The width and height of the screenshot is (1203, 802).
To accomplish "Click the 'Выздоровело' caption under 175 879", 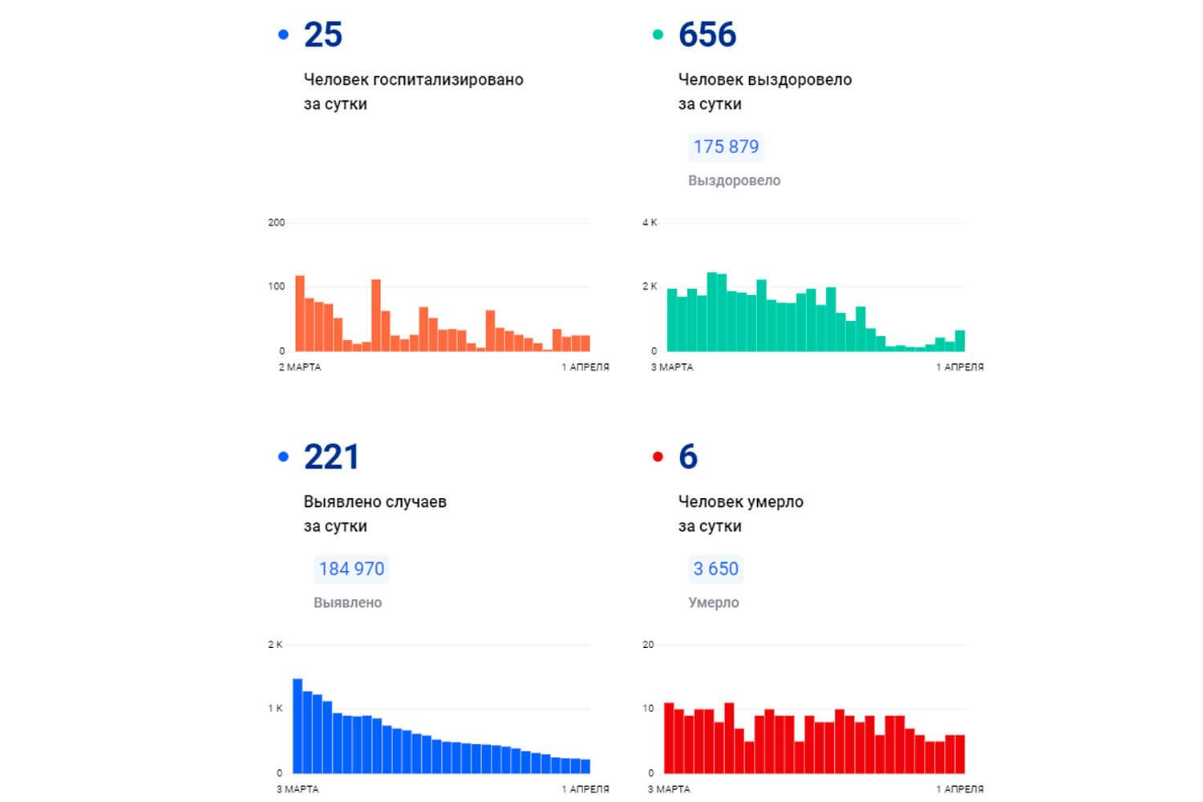I will (x=735, y=180).
